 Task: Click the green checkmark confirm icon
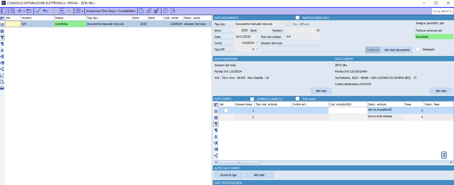pyautogui.click(x=38, y=11)
